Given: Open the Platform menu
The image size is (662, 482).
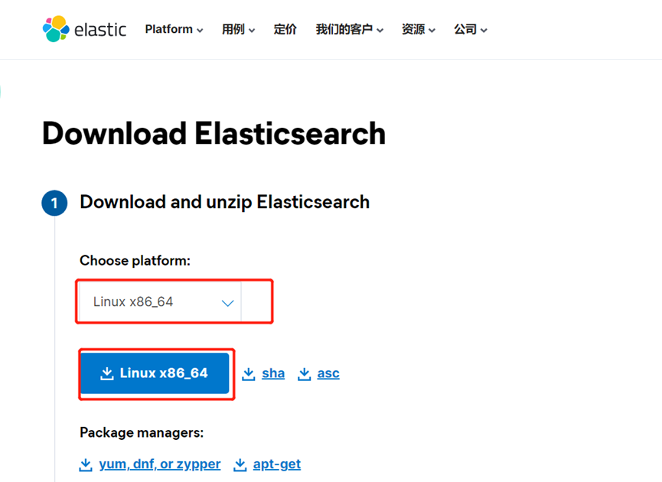Looking at the screenshot, I should 169,29.
